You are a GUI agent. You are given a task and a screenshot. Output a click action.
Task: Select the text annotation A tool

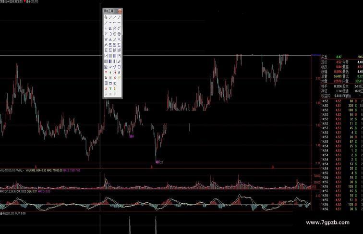coord(119,73)
